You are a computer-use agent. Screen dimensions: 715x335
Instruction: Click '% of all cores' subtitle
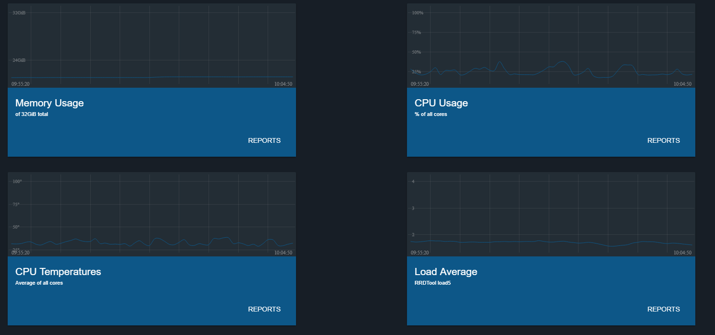(431, 114)
